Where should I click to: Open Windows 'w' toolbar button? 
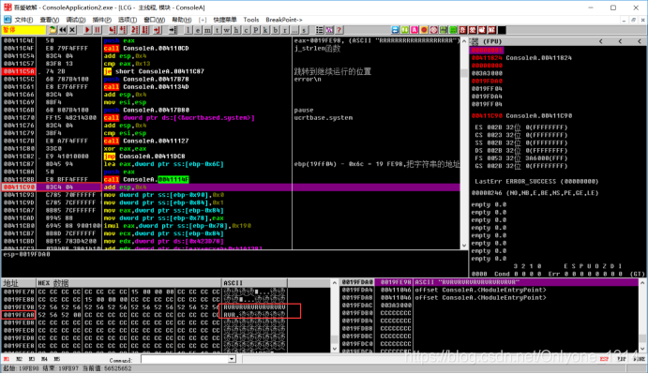[227, 30]
